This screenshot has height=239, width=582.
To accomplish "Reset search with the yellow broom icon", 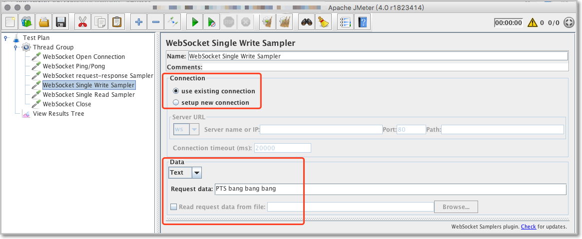I will (x=324, y=22).
